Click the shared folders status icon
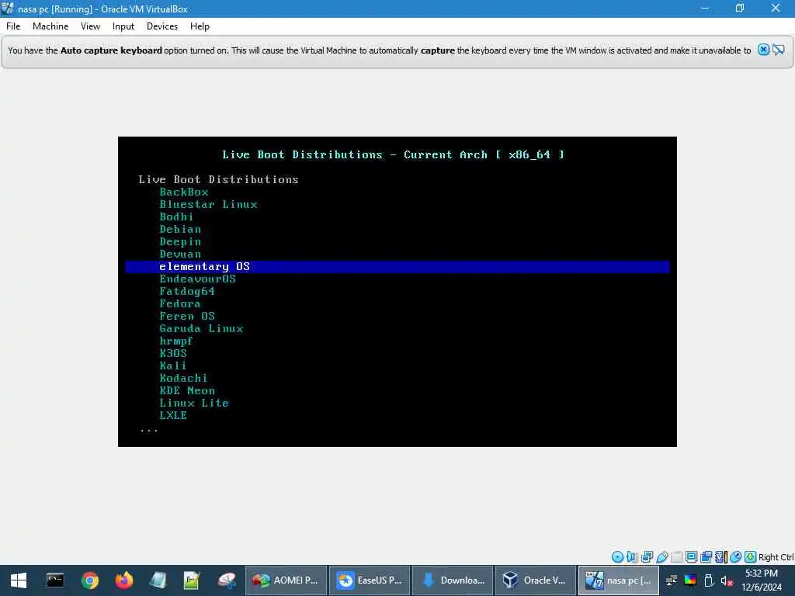The width and height of the screenshot is (795, 596). pyautogui.click(x=676, y=557)
